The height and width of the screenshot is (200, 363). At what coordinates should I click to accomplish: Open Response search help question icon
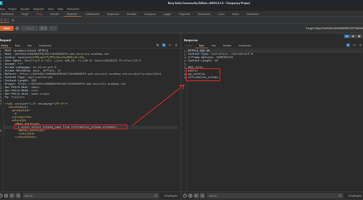[185, 196]
